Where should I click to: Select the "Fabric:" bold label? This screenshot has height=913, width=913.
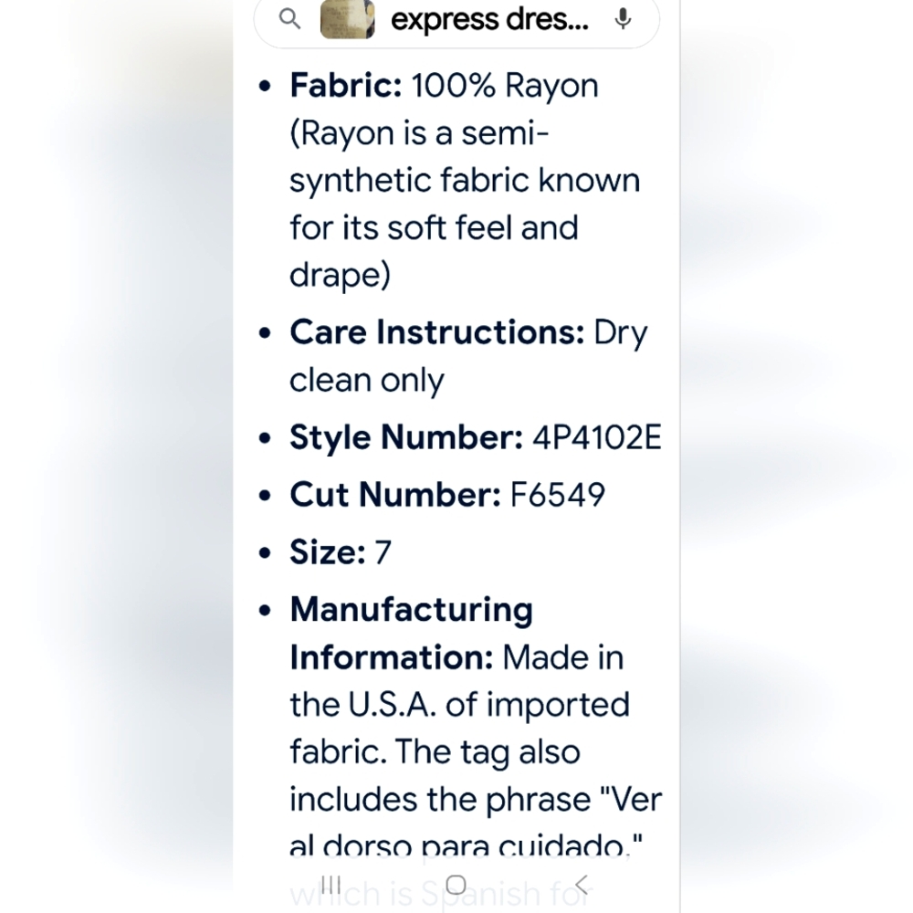346,86
